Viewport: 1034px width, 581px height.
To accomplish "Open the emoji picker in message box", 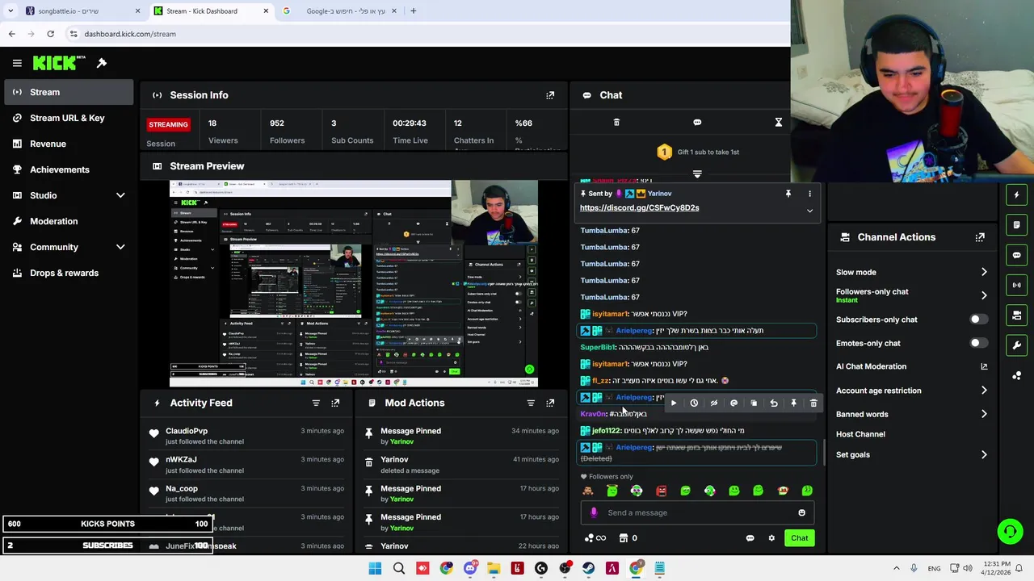I will click(801, 512).
